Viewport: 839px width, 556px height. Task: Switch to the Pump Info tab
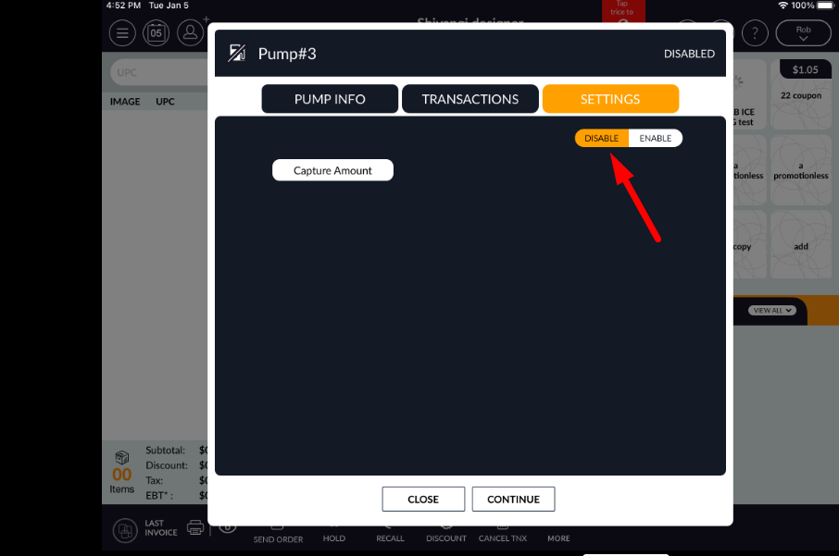[x=330, y=99]
